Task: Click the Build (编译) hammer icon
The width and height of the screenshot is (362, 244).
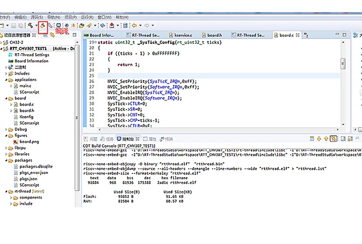Action: click(42, 26)
